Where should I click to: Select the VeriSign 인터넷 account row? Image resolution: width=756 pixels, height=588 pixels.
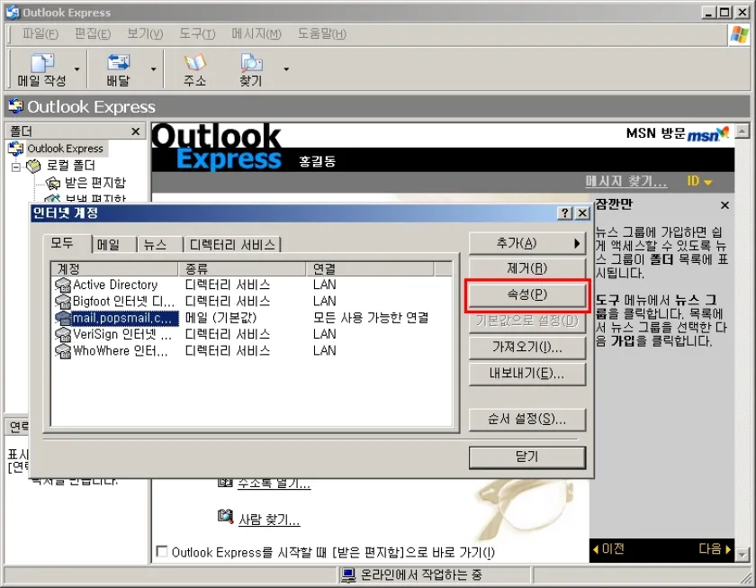(252, 334)
